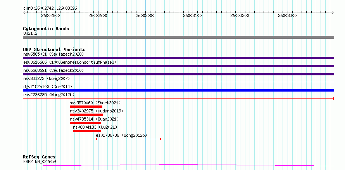
Task: Open variant nsv6568691 (Sedlazeck2020) label
Action: (x=53, y=70)
